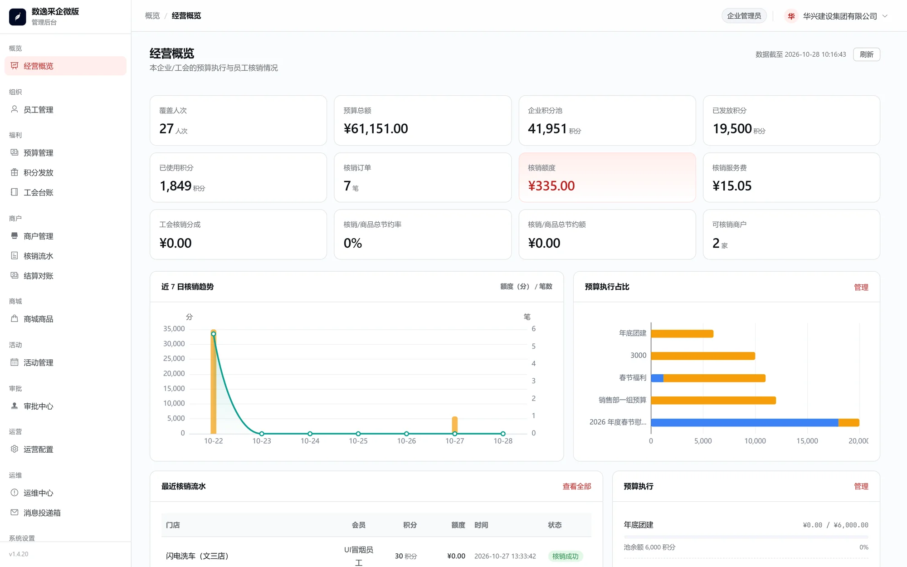907x567 pixels.
Task: Click the 运营配置 gear icon
Action: point(15,449)
